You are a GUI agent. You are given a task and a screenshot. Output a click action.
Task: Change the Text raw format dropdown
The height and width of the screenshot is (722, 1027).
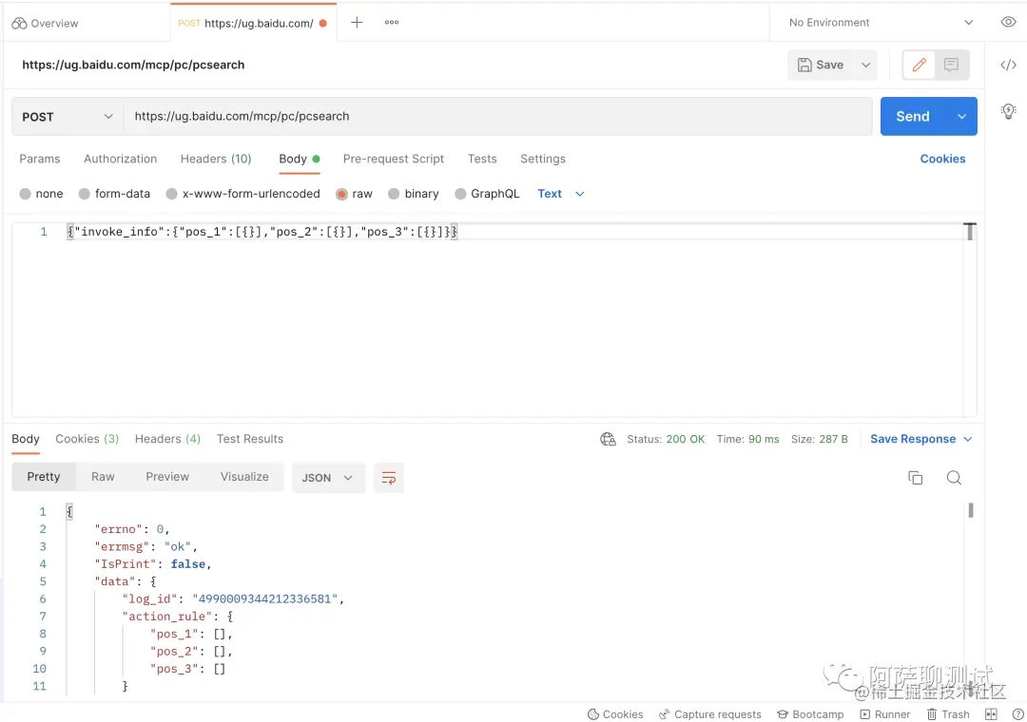point(561,194)
